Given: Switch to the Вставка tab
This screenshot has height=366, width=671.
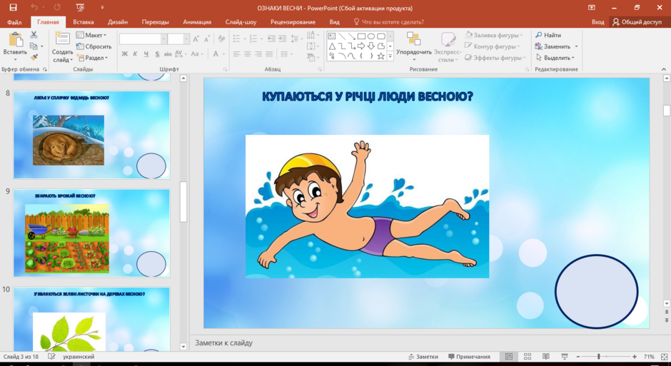Looking at the screenshot, I should [x=84, y=22].
